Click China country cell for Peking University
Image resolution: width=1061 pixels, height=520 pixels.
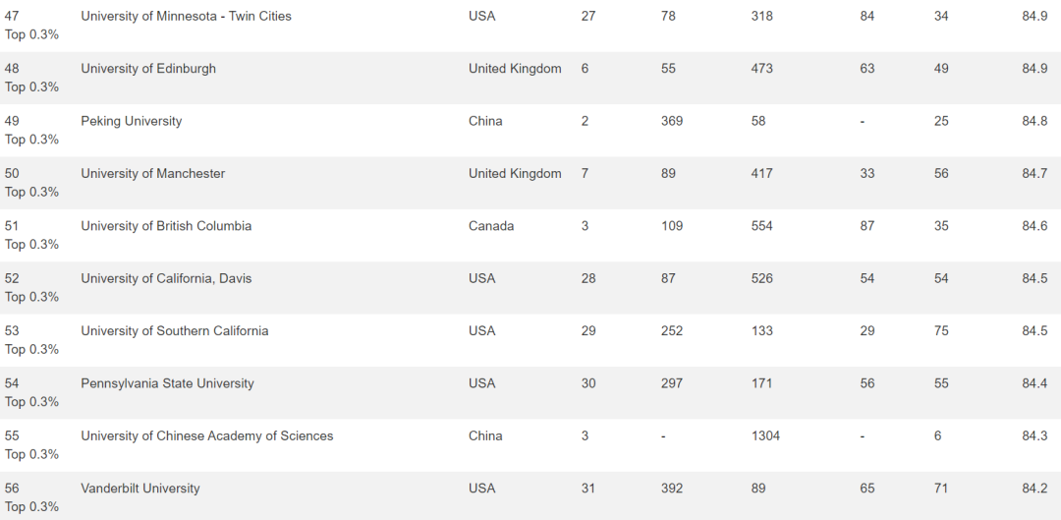pos(485,121)
